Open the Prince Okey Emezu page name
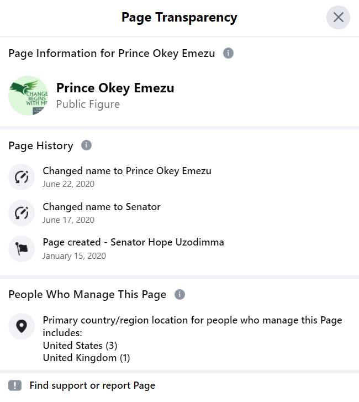 point(115,88)
